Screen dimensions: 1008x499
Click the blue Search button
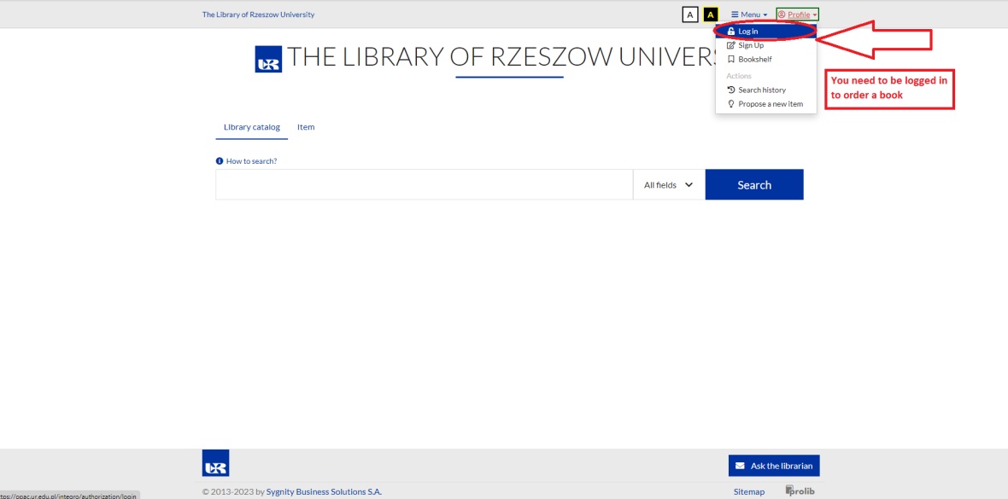click(754, 185)
